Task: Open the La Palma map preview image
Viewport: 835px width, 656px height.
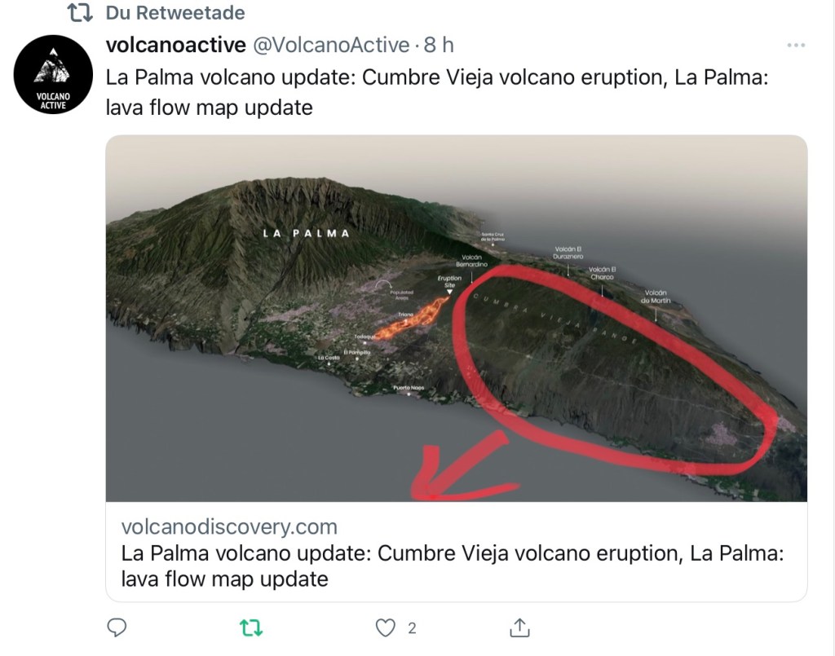Action: pyautogui.click(x=457, y=318)
